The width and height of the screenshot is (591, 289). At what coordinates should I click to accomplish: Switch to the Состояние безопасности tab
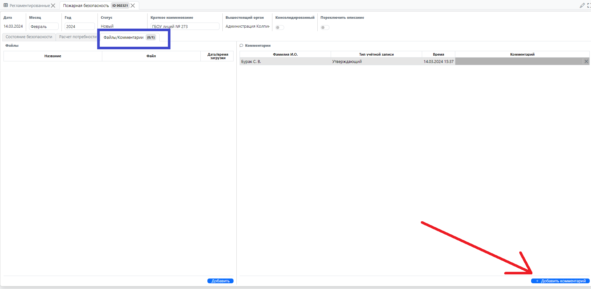click(x=29, y=37)
